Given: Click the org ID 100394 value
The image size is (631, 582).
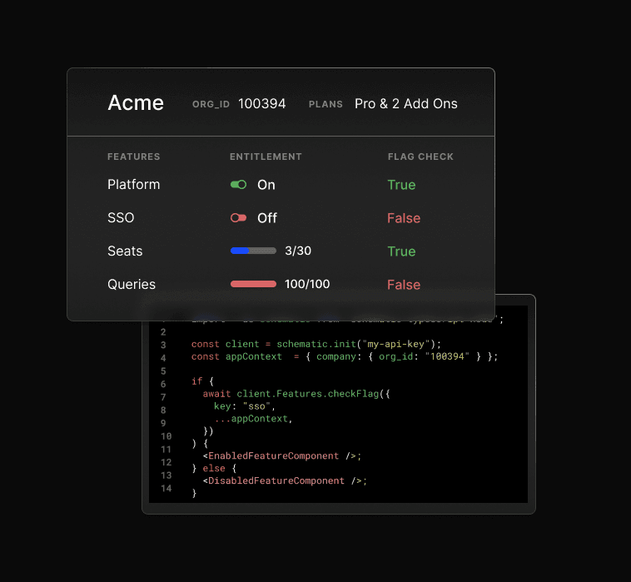Looking at the screenshot, I should point(261,104).
